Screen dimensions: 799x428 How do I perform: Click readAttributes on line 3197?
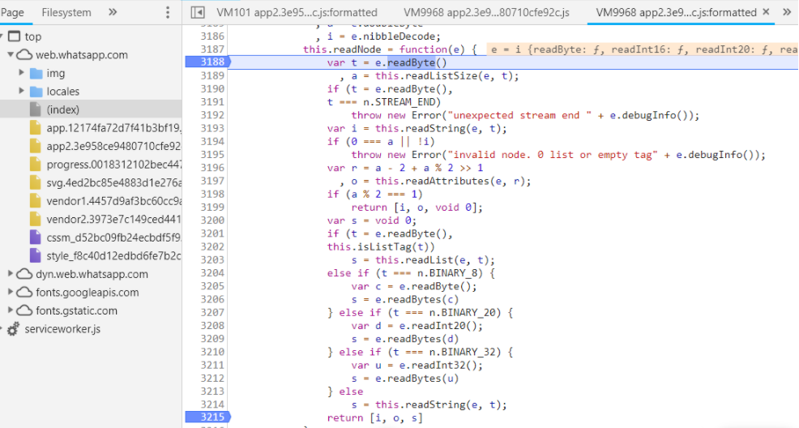(x=442, y=181)
